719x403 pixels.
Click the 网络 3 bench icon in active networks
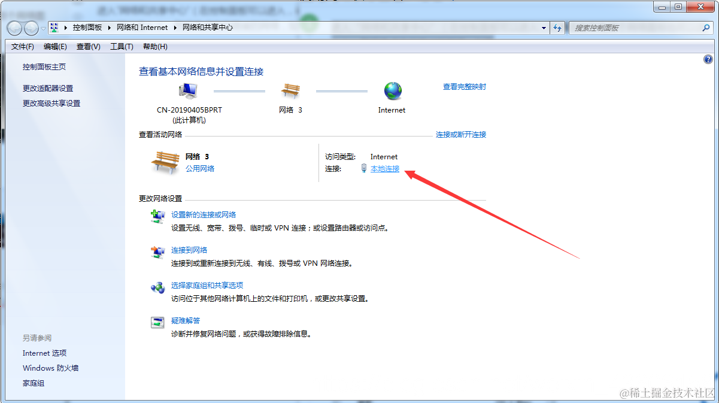(x=164, y=161)
